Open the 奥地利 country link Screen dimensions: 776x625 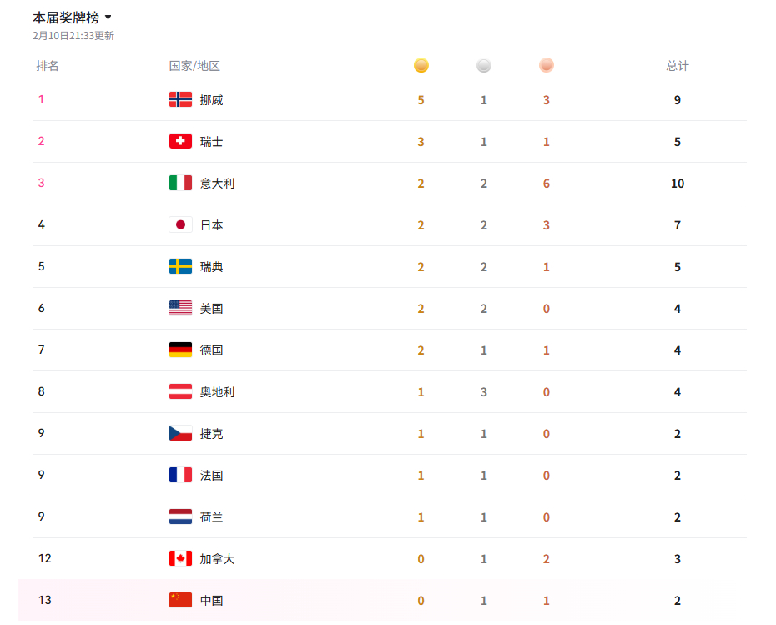pos(217,391)
